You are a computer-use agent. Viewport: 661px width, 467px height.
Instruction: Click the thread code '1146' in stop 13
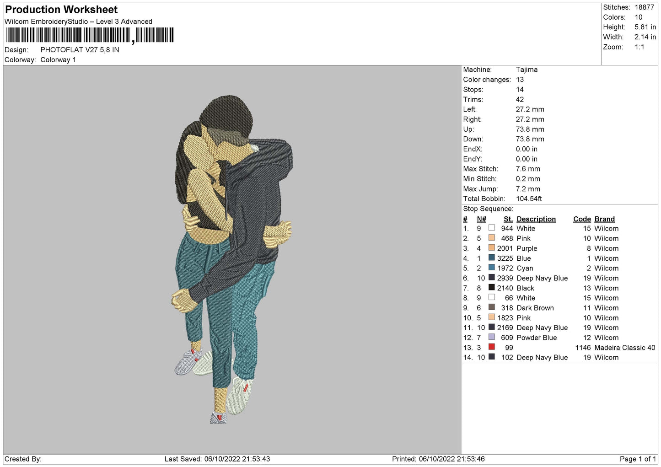pos(583,348)
